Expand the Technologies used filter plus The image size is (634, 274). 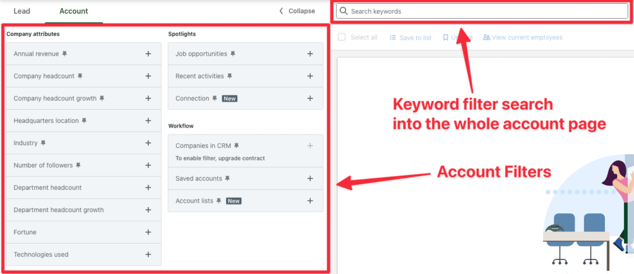(149, 255)
